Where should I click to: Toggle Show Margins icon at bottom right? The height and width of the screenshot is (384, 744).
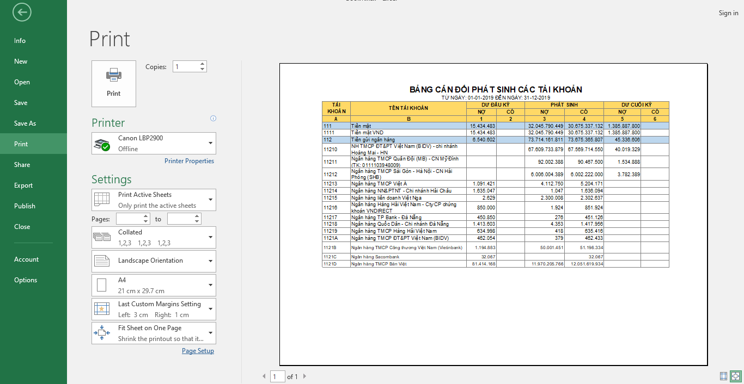click(x=723, y=376)
